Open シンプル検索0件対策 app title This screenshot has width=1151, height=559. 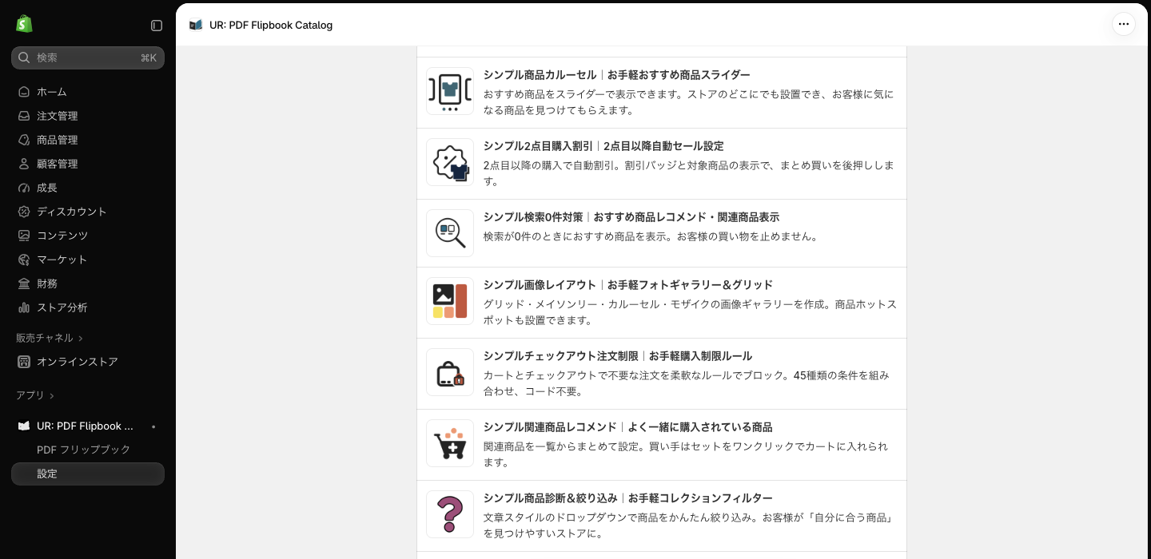point(631,217)
